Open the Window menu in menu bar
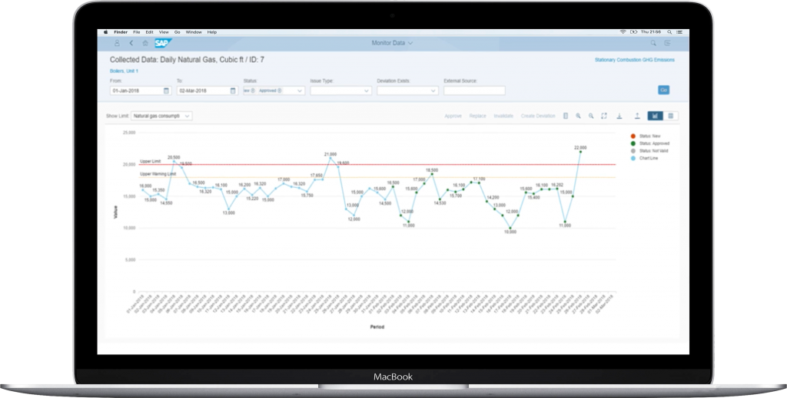Image resolution: width=787 pixels, height=398 pixels. [193, 32]
